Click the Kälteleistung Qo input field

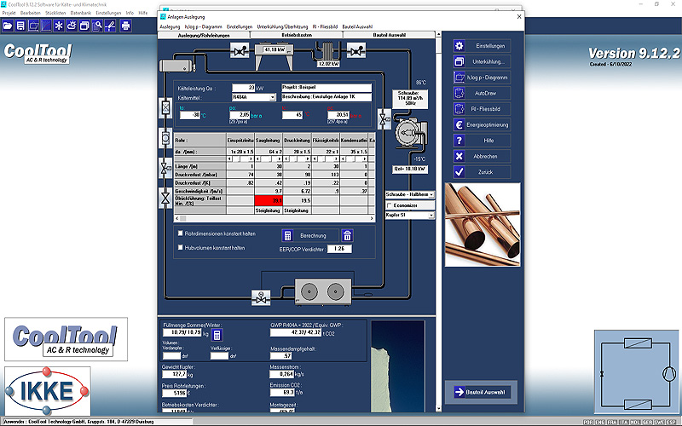pyautogui.click(x=243, y=87)
